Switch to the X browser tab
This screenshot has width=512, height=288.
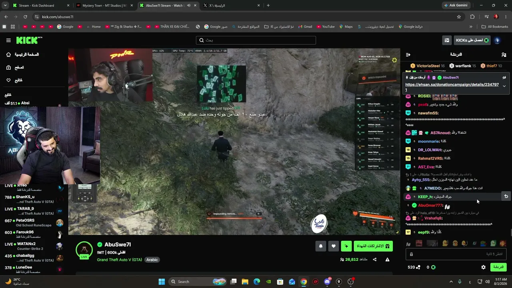pos(232,6)
